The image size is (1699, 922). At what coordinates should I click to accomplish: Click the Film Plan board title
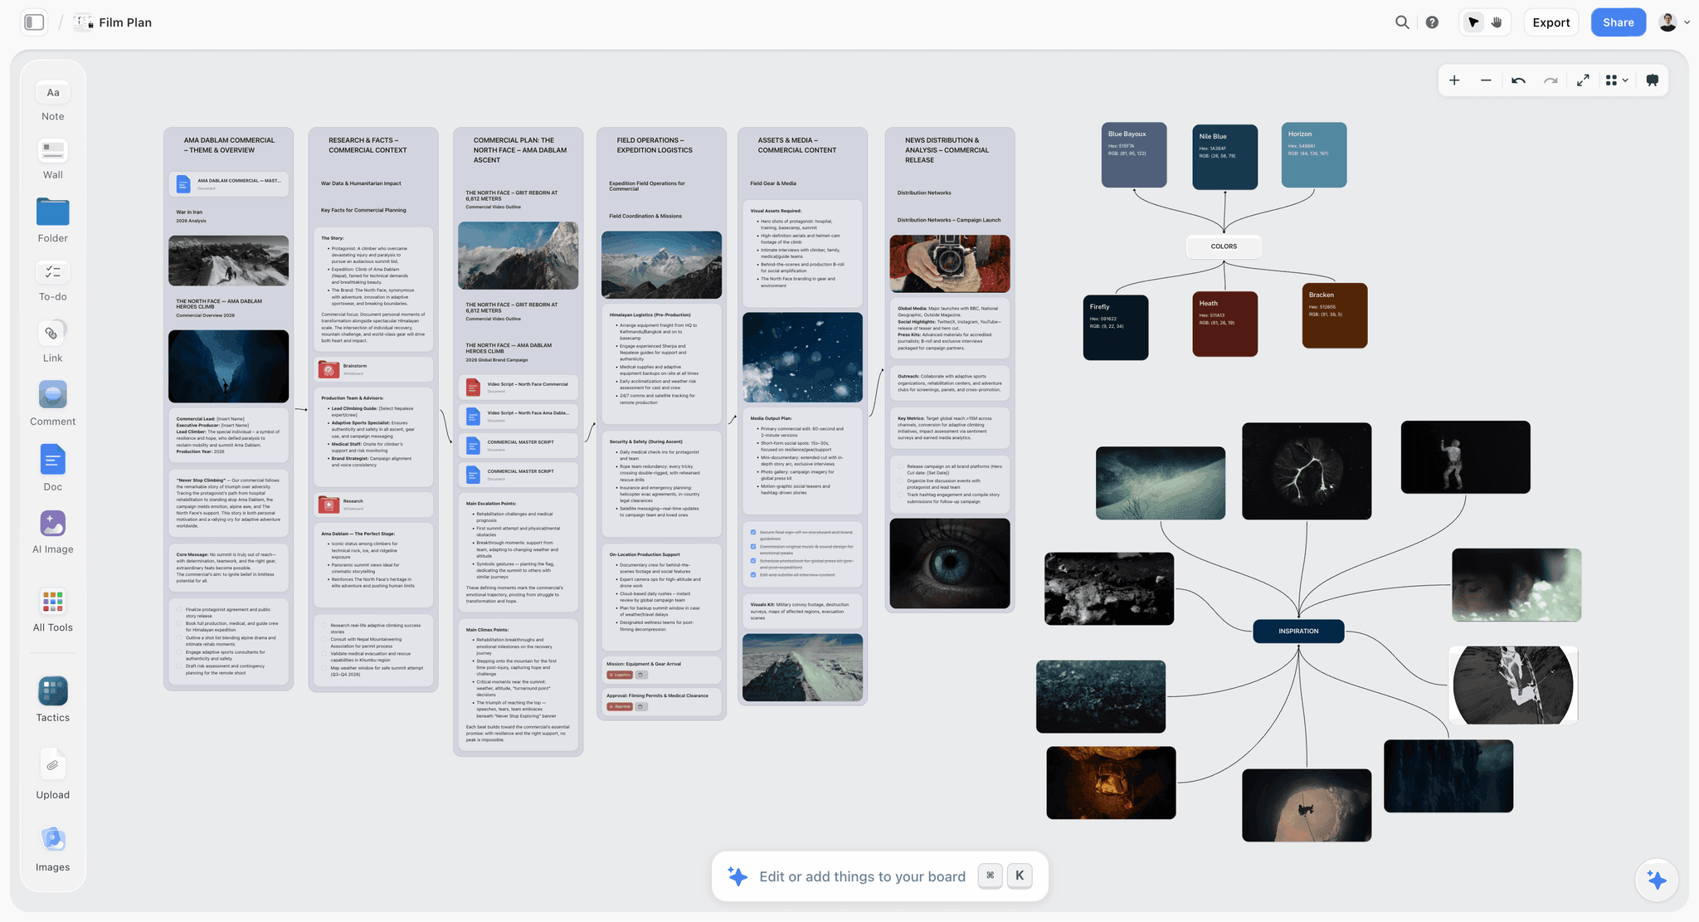[125, 22]
